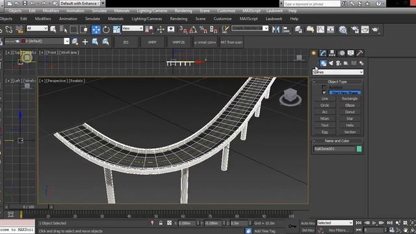
Task: Open the Create Selection Set dropdown
Action: click(x=250, y=28)
